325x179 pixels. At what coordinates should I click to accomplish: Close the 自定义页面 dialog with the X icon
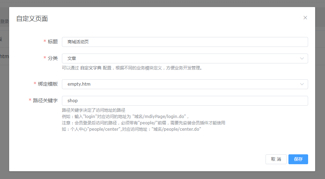point(305,18)
